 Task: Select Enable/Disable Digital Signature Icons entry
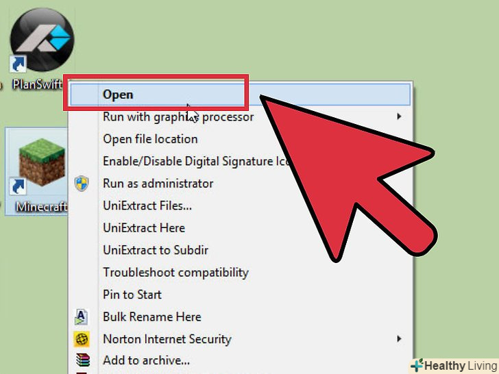(x=196, y=161)
